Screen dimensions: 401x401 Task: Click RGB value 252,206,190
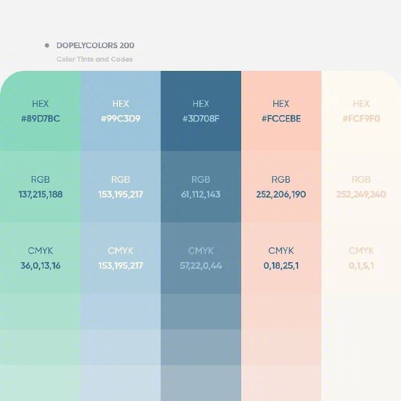(x=281, y=195)
